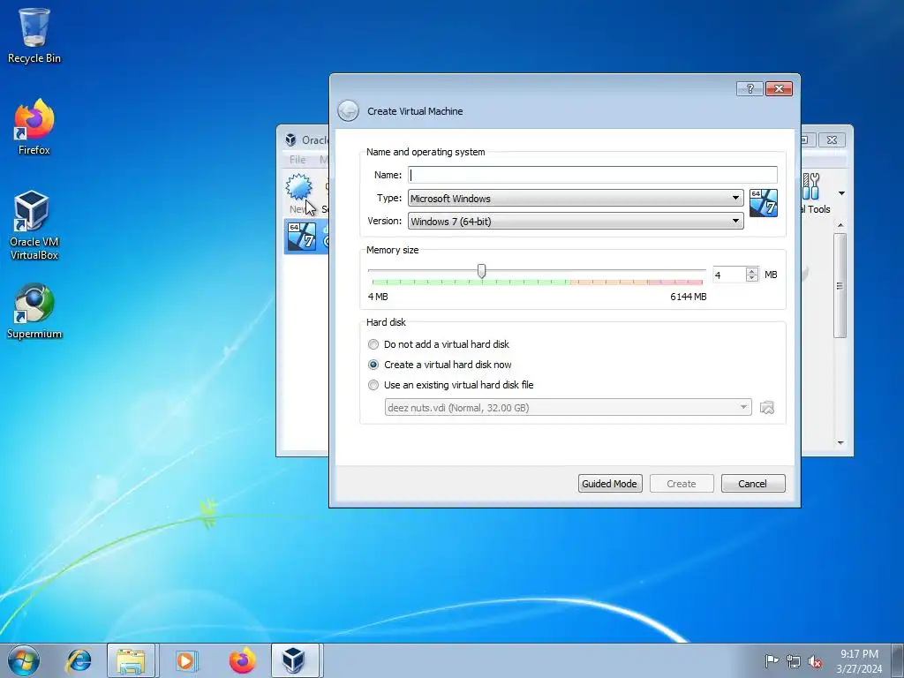
Task: Click the VirtualBox taskbar button
Action: pos(295,660)
